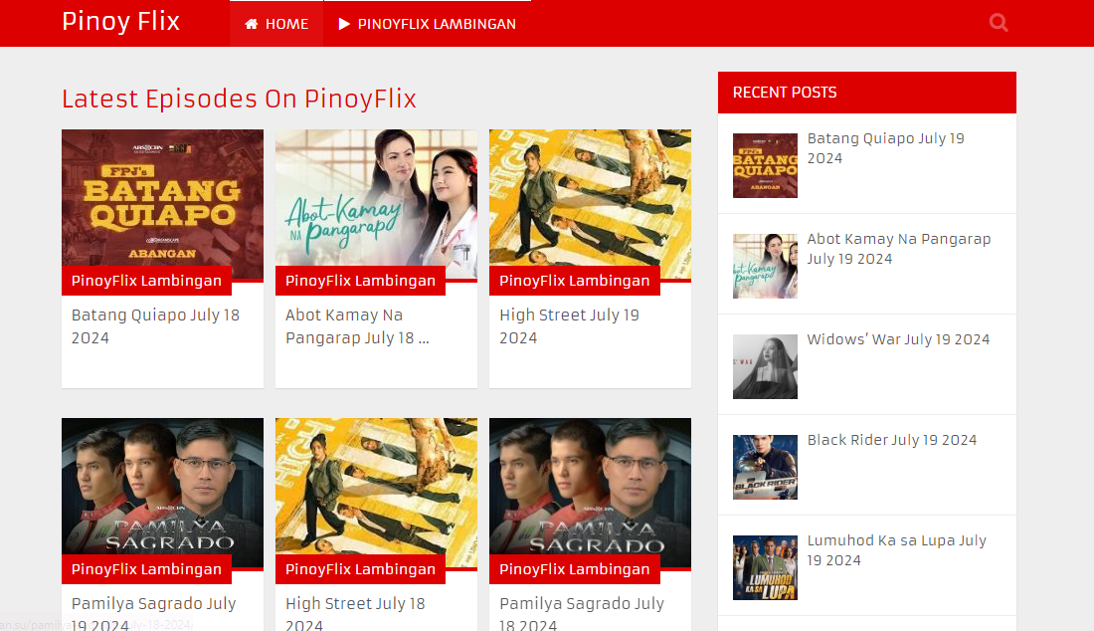1094x631 pixels.
Task: Open the Batang Quiapo July 18 2024 episode link
Action: tap(155, 325)
